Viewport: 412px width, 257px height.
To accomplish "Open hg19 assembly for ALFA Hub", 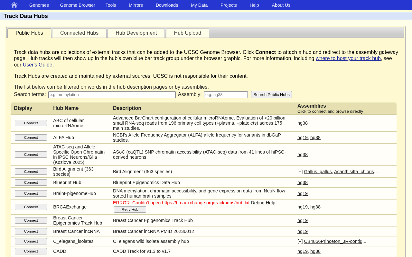I will [303, 137].
